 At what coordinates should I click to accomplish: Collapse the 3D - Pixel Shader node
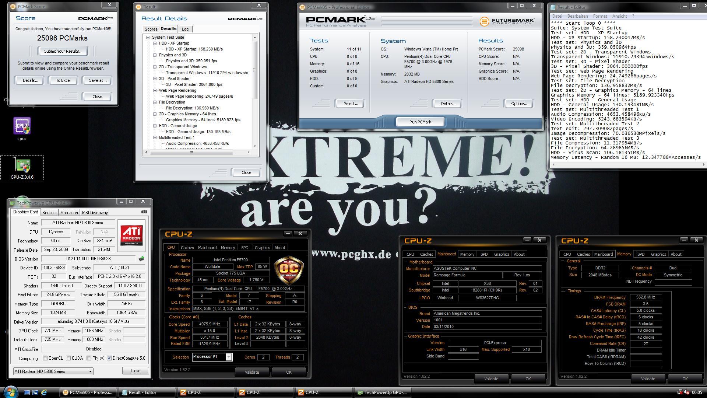pyautogui.click(x=155, y=78)
